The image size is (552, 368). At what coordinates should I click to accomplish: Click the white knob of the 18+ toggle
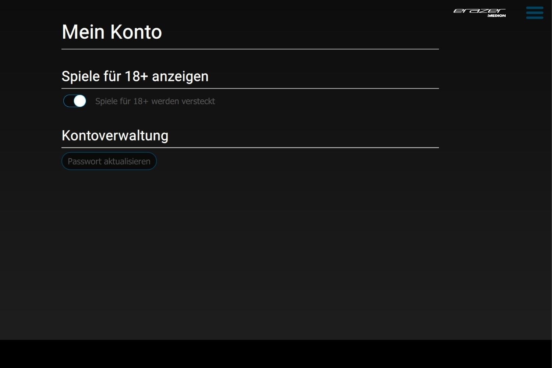click(80, 101)
